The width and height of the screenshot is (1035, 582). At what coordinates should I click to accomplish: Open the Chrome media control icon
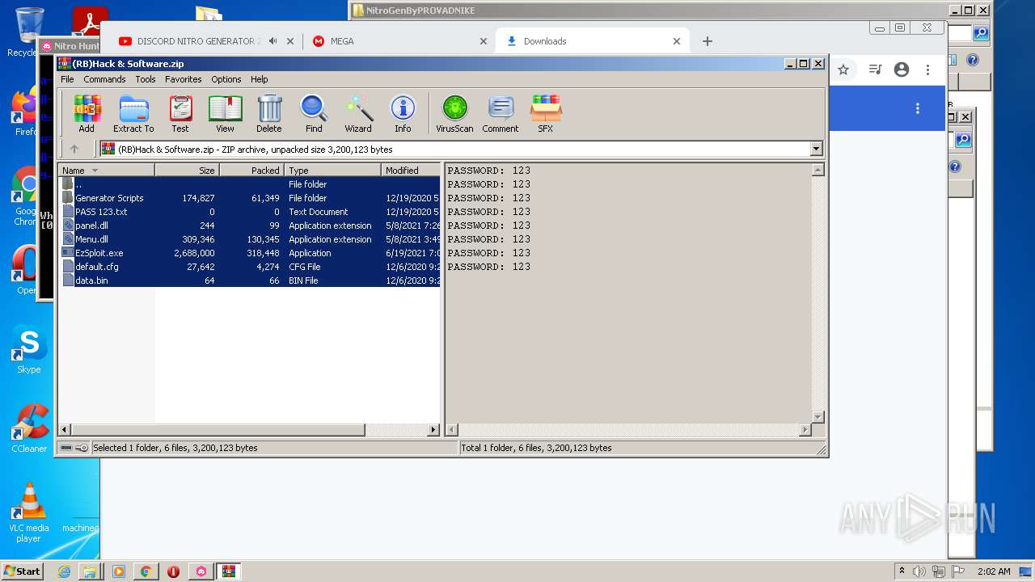tap(875, 70)
